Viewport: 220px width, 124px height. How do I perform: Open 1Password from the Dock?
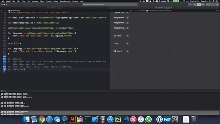point(159,120)
